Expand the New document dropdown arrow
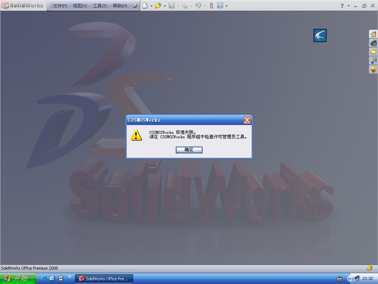Viewport: 378px width, 284px height. [151, 6]
